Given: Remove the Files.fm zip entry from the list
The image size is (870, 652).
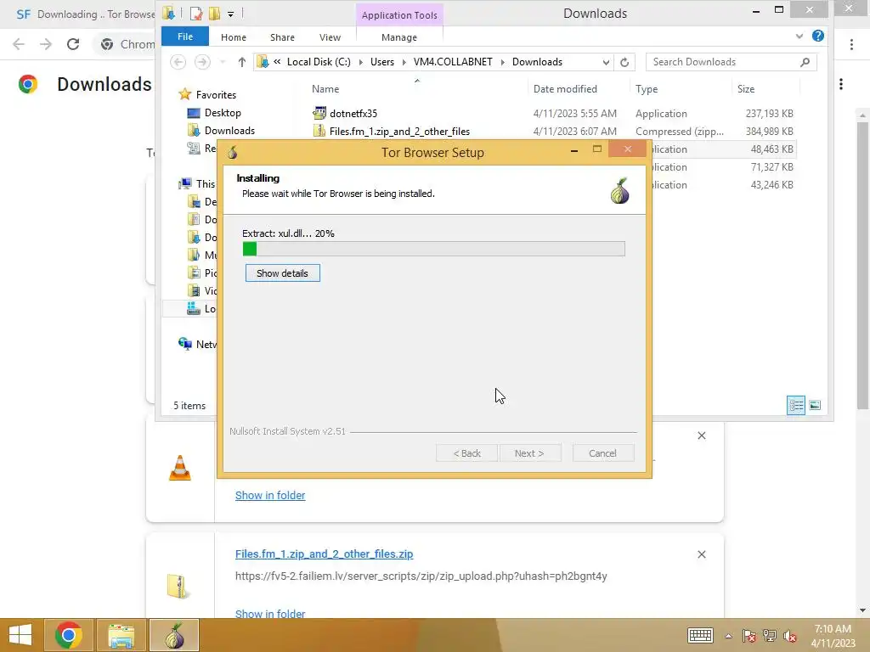Looking at the screenshot, I should click(x=701, y=554).
